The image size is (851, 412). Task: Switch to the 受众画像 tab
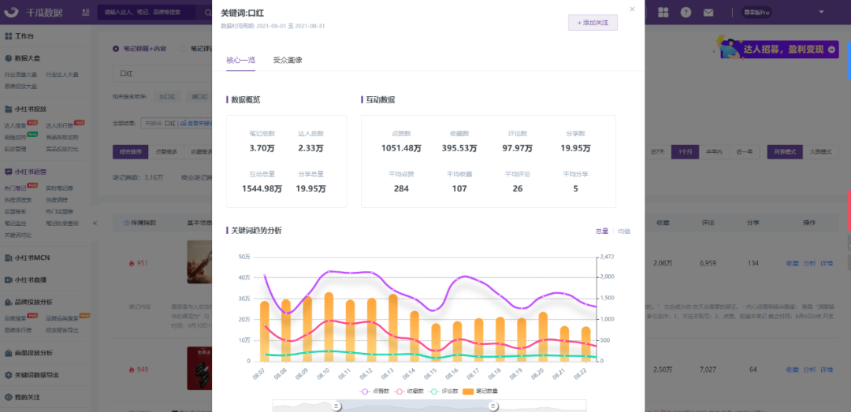pos(288,60)
